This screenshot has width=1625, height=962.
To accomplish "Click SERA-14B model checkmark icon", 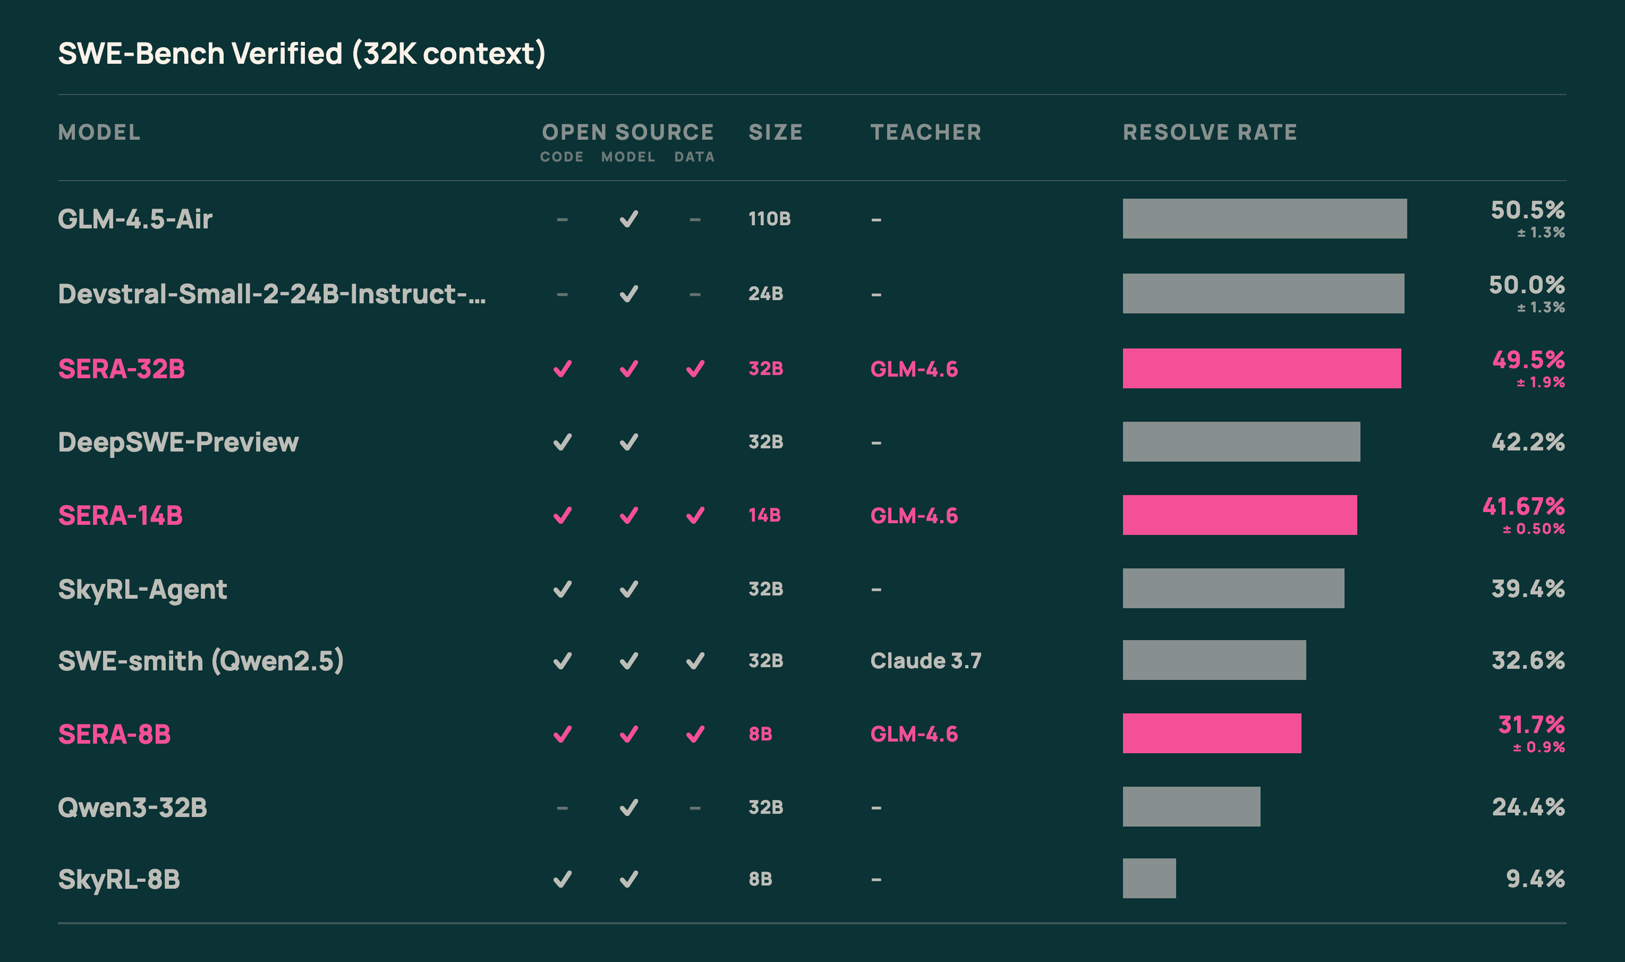I will [629, 515].
